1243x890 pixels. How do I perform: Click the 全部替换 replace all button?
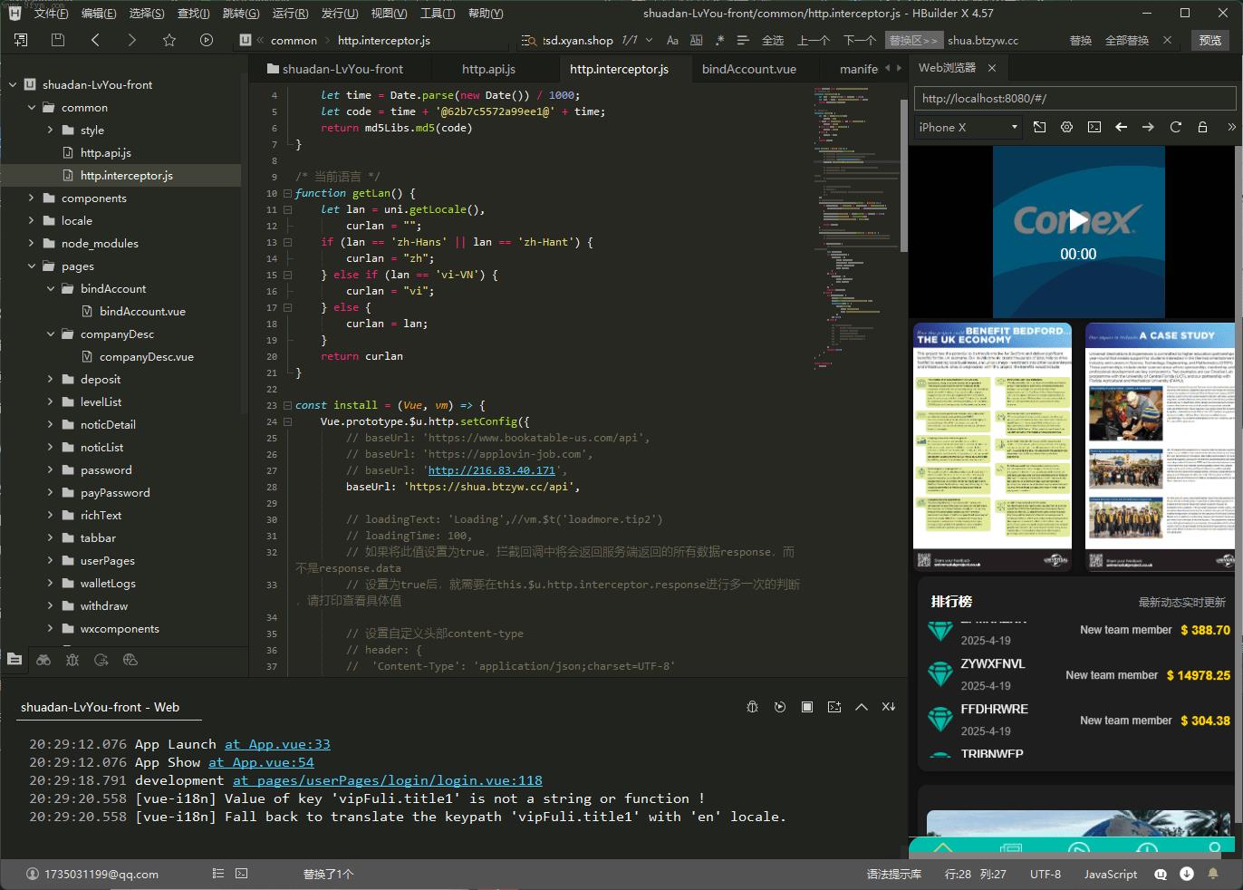coord(1126,41)
